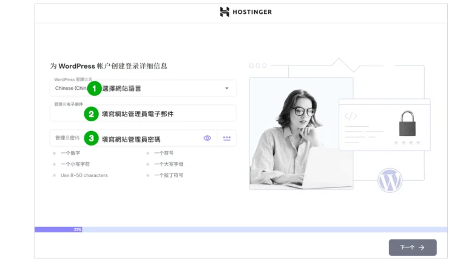Click the generate password dots icon

pyautogui.click(x=227, y=138)
